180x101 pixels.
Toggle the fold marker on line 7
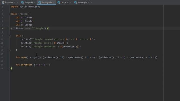(10, 28)
